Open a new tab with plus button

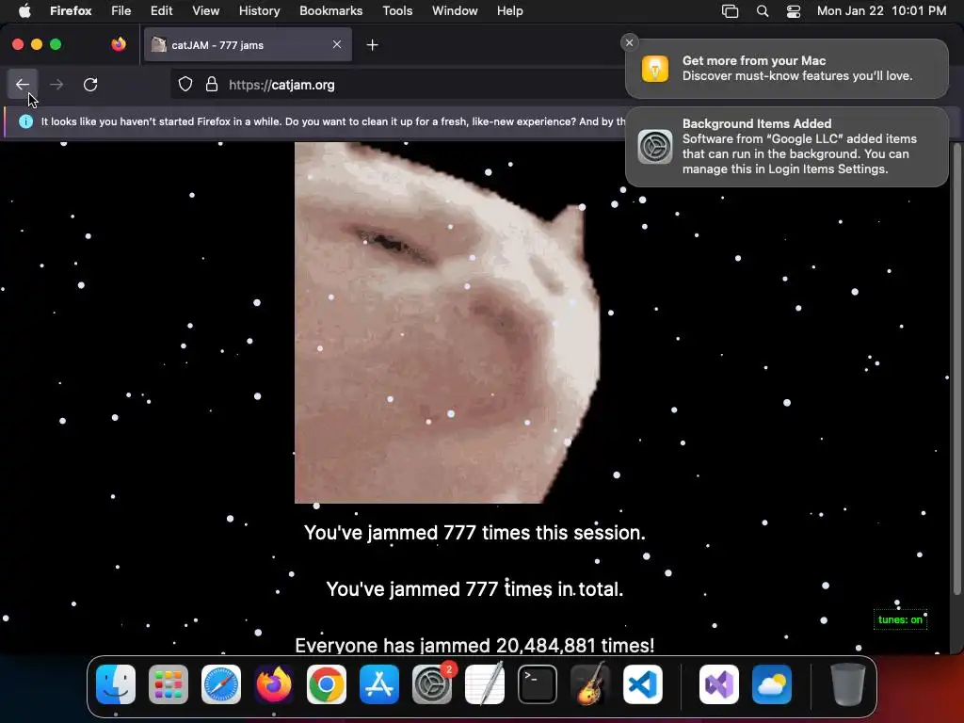click(x=372, y=45)
